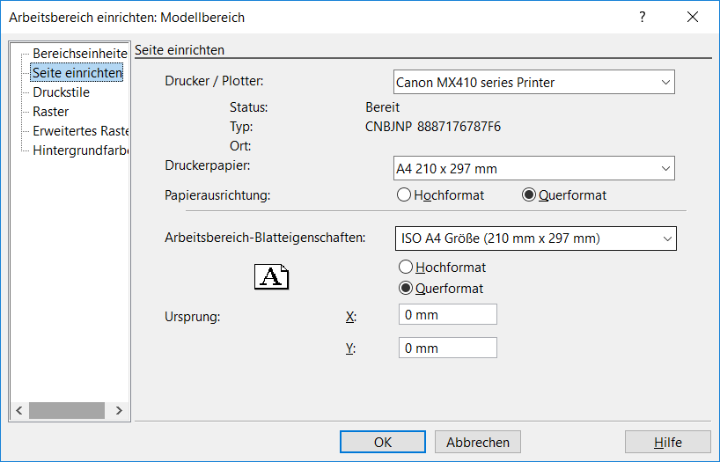This screenshot has height=462, width=720.
Task: Open the Druckerpapier A4 dropdown
Action: 534,168
